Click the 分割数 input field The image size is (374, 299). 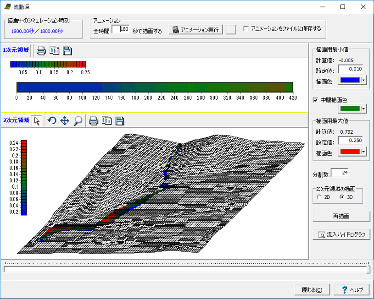click(x=340, y=173)
